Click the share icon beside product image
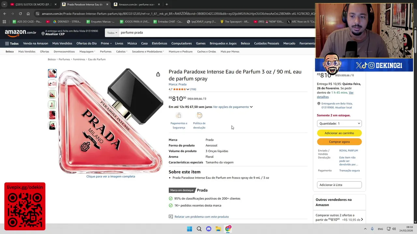This screenshot has width=417, height=234. 158,74
